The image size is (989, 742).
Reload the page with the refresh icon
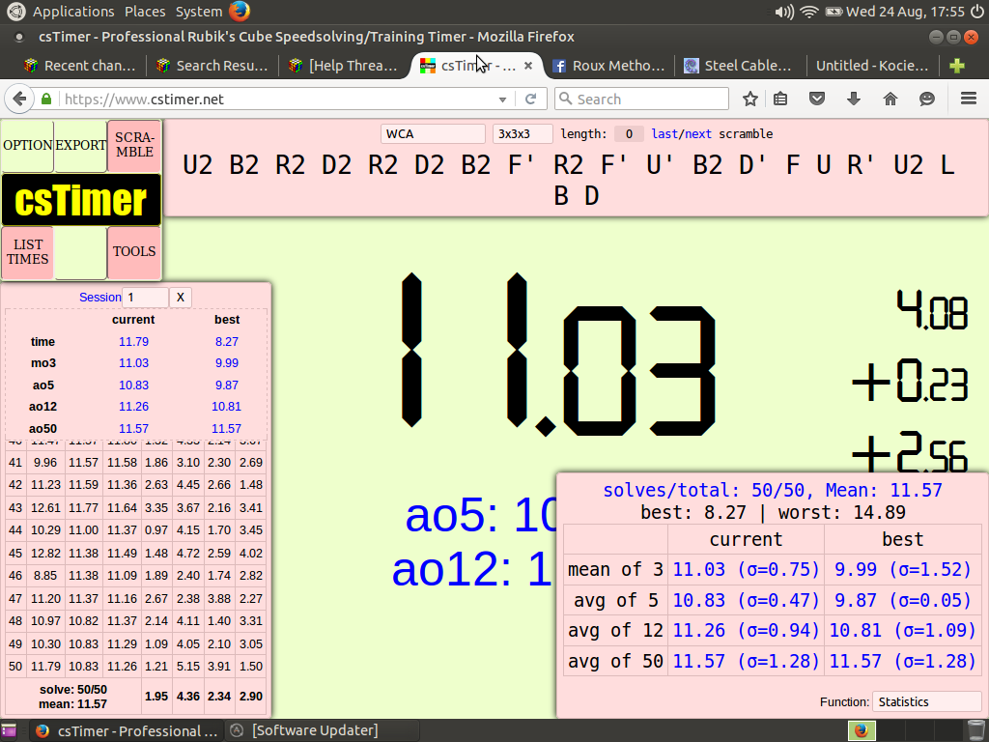pyautogui.click(x=531, y=100)
